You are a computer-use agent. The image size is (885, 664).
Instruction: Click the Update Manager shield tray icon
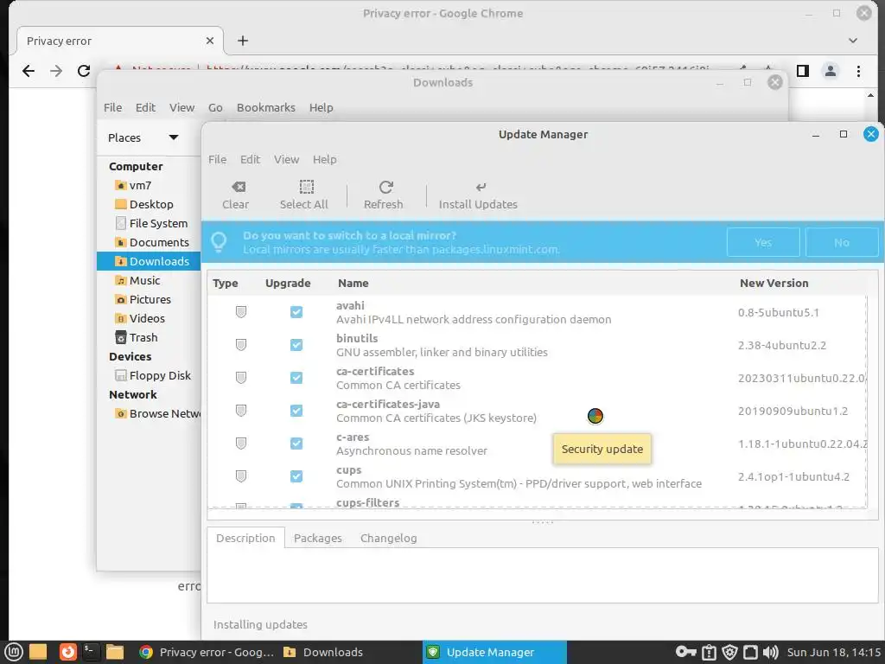coord(729,652)
